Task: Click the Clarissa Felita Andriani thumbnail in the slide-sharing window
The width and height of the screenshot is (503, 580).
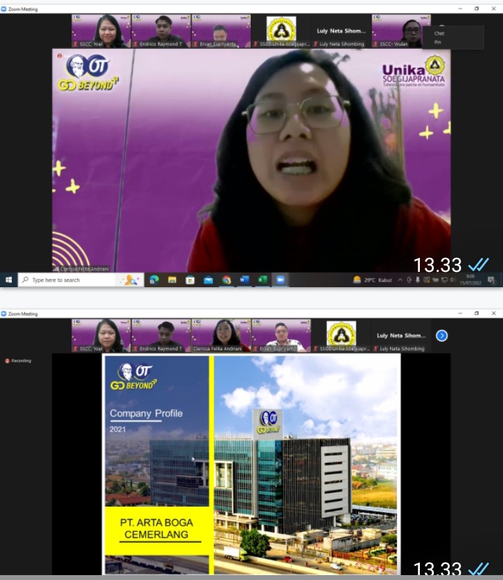Action: (221, 335)
